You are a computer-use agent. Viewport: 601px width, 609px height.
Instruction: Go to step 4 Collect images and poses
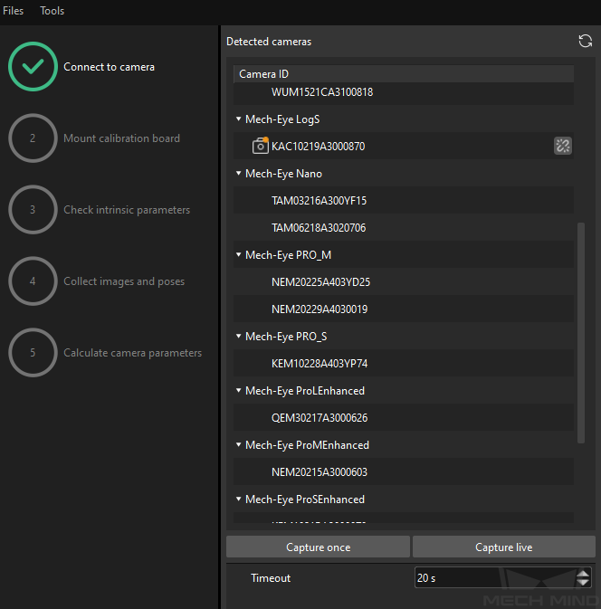click(33, 281)
